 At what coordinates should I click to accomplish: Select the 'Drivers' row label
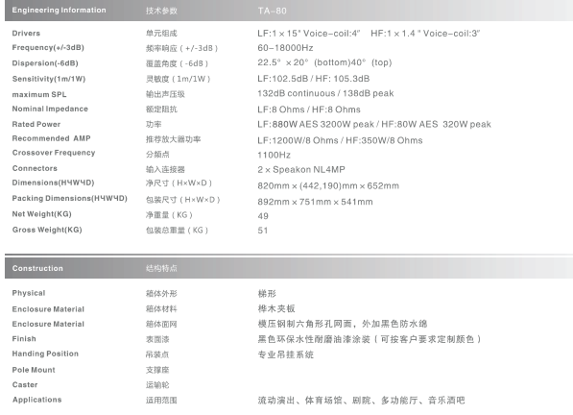[x=26, y=34]
